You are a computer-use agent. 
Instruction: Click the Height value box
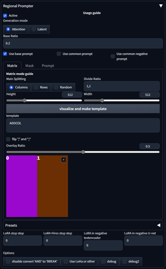72,95
